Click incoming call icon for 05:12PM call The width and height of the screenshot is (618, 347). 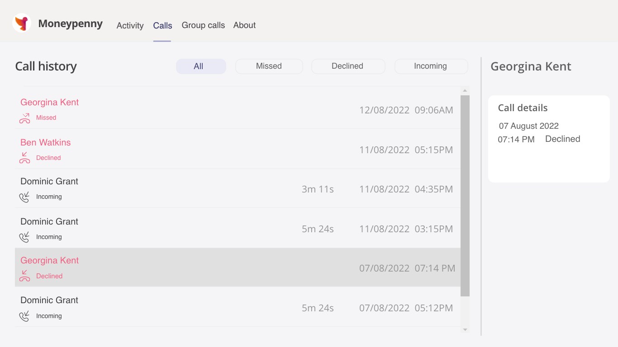tap(24, 316)
